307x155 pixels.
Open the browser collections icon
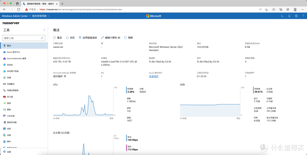tap(281, 9)
